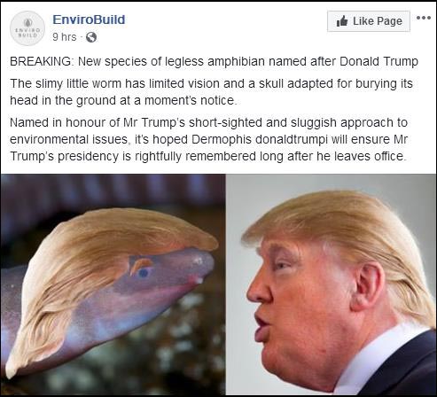The image size is (437, 397).
Task: Open the Donald Trump profile photo
Action: click(x=332, y=284)
